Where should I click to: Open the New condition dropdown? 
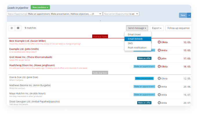40,7
